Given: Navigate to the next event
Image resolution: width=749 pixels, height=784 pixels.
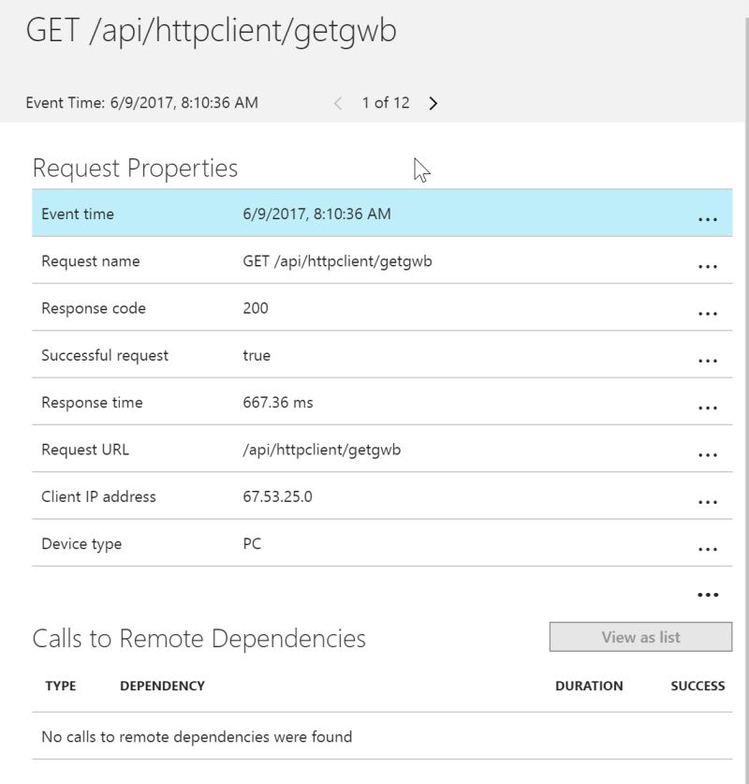Looking at the screenshot, I should point(433,103).
